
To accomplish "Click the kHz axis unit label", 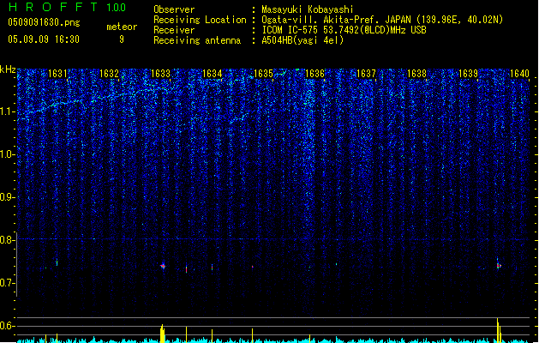I will (8, 69).
